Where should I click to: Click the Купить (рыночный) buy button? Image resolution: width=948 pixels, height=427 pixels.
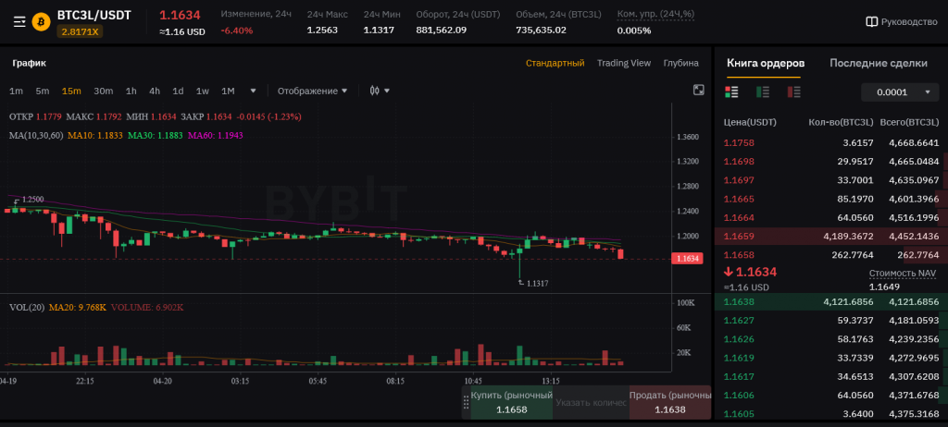[x=512, y=402]
